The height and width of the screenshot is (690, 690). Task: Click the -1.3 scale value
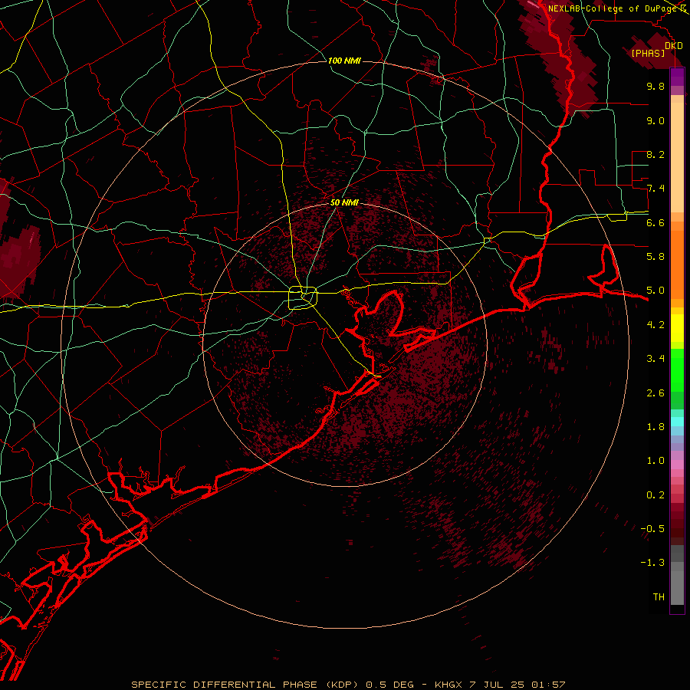[652, 563]
